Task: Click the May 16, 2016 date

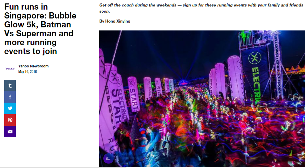Action: tap(27, 72)
